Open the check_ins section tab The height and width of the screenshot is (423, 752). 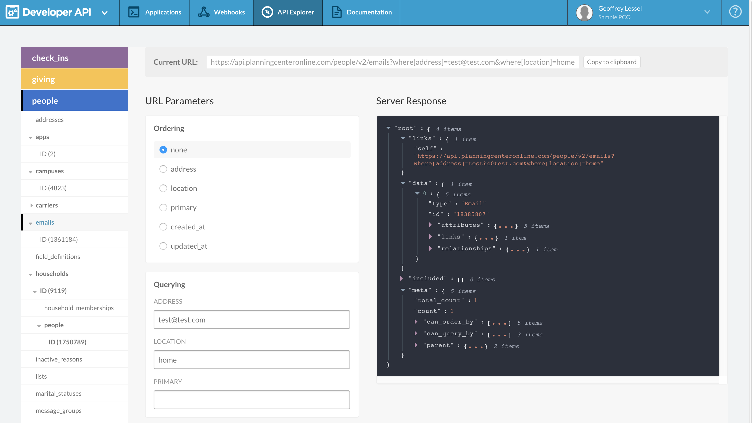pos(74,58)
